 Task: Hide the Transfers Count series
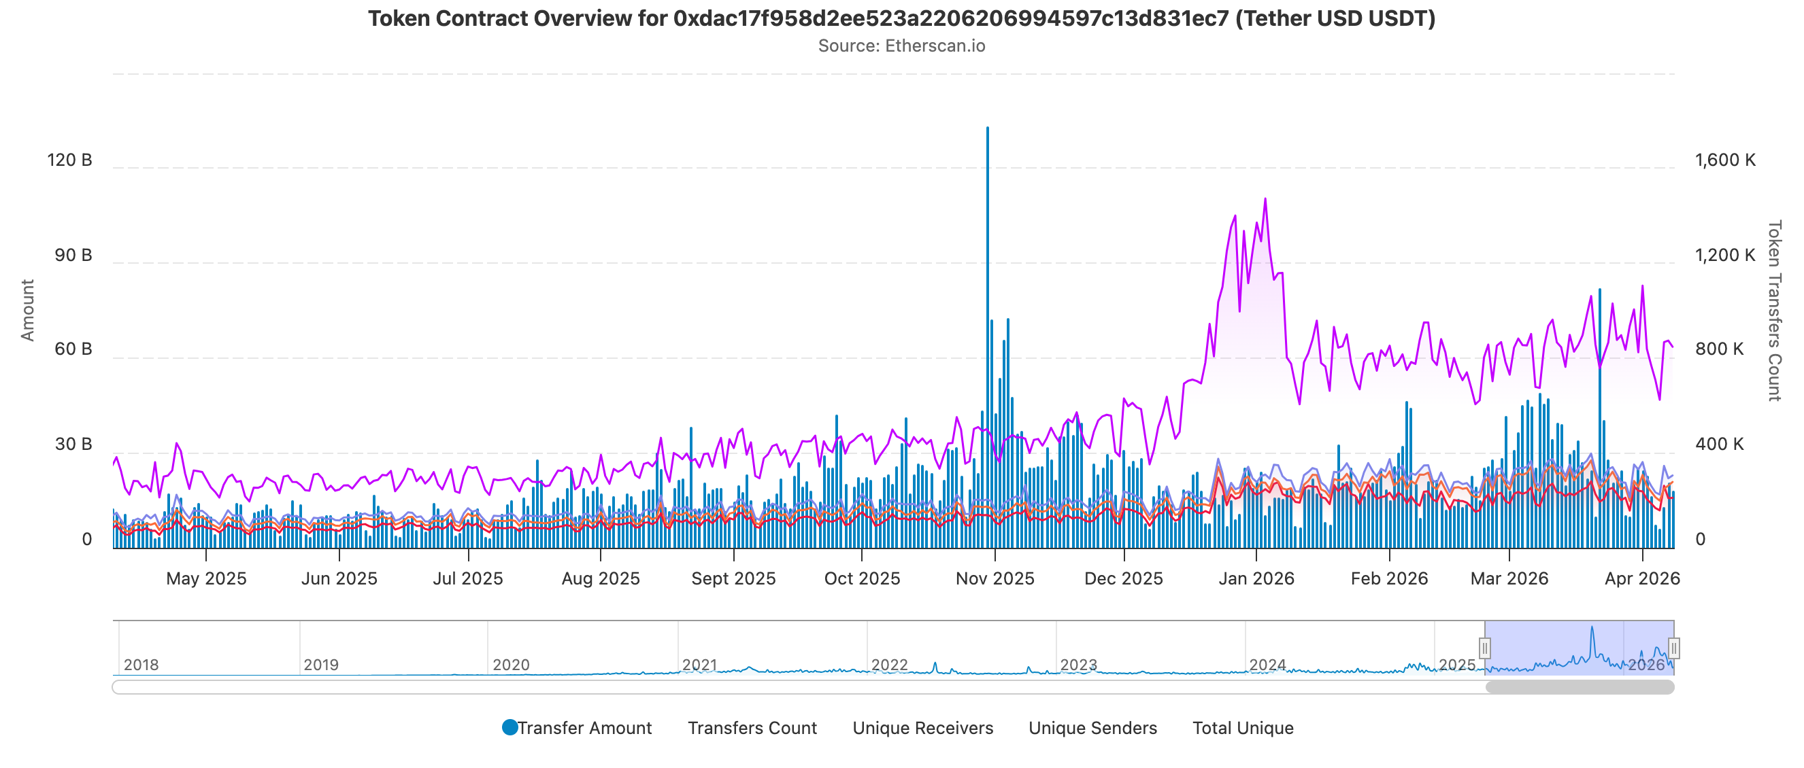click(x=752, y=727)
